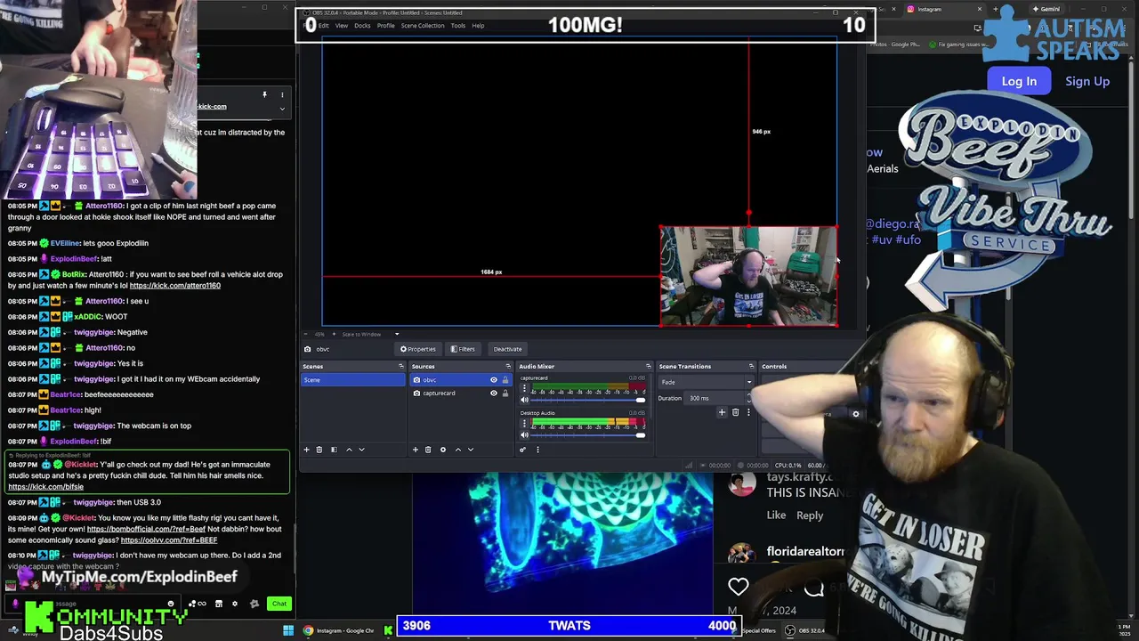
Task: Select webcam source in OBS preview
Action: [x=748, y=277]
